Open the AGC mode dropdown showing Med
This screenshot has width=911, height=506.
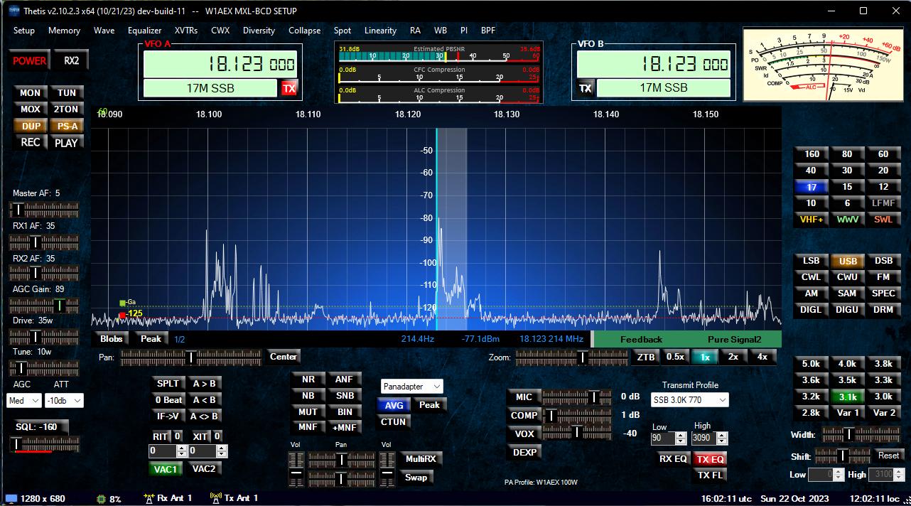pyautogui.click(x=26, y=401)
